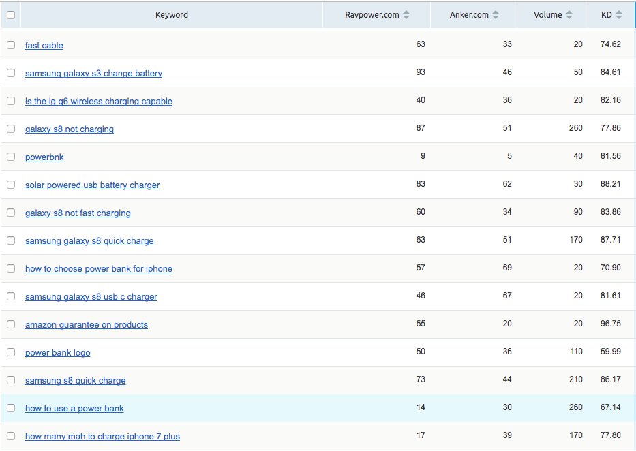636x451 pixels.
Task: Click KD value 88.21 for solar powered charger
Action: (611, 184)
